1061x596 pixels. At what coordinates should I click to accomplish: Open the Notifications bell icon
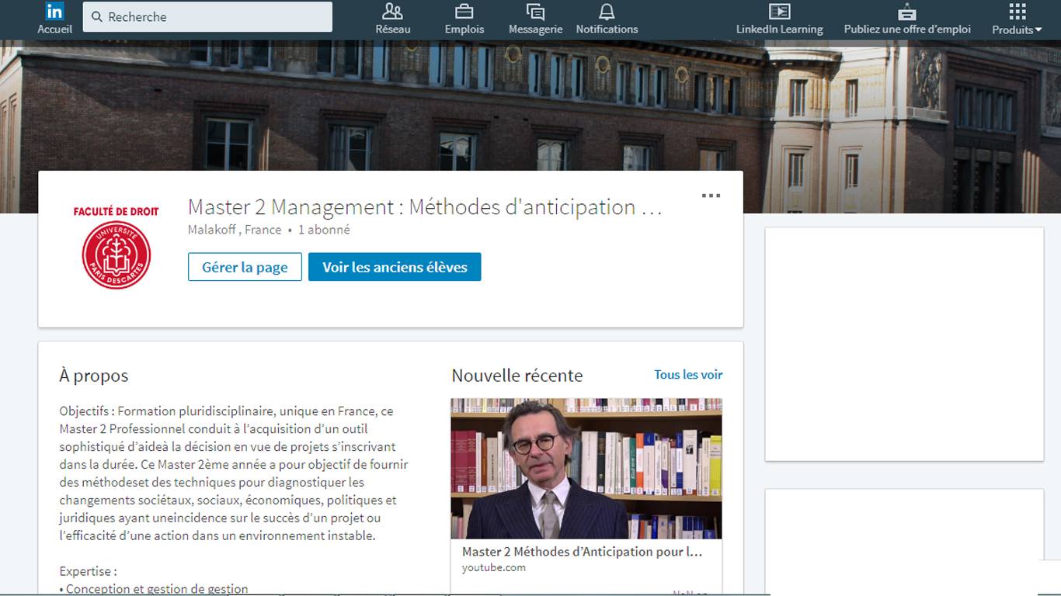click(607, 12)
